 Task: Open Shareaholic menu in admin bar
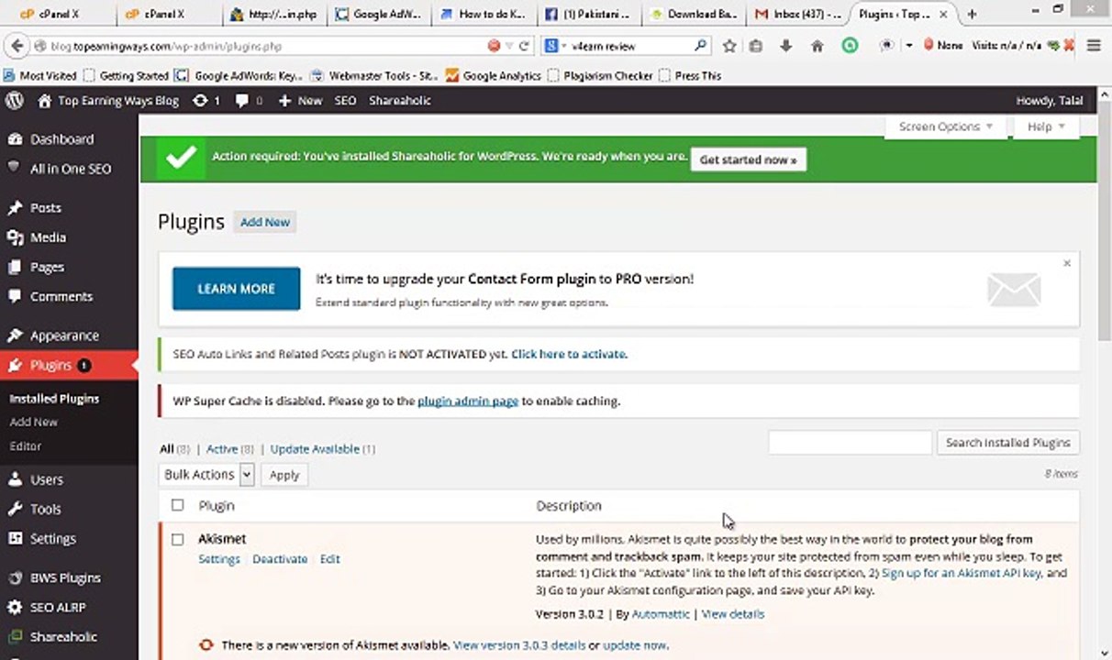(x=400, y=101)
